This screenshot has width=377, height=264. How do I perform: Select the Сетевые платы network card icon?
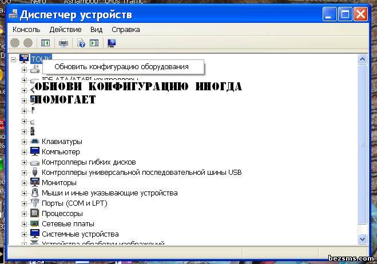(35, 223)
